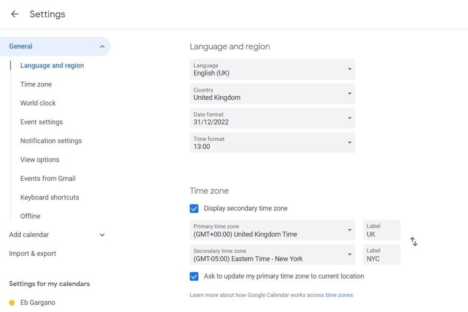The image size is (468, 312).
Task: Open the Date format dropdown
Action: [x=272, y=118]
